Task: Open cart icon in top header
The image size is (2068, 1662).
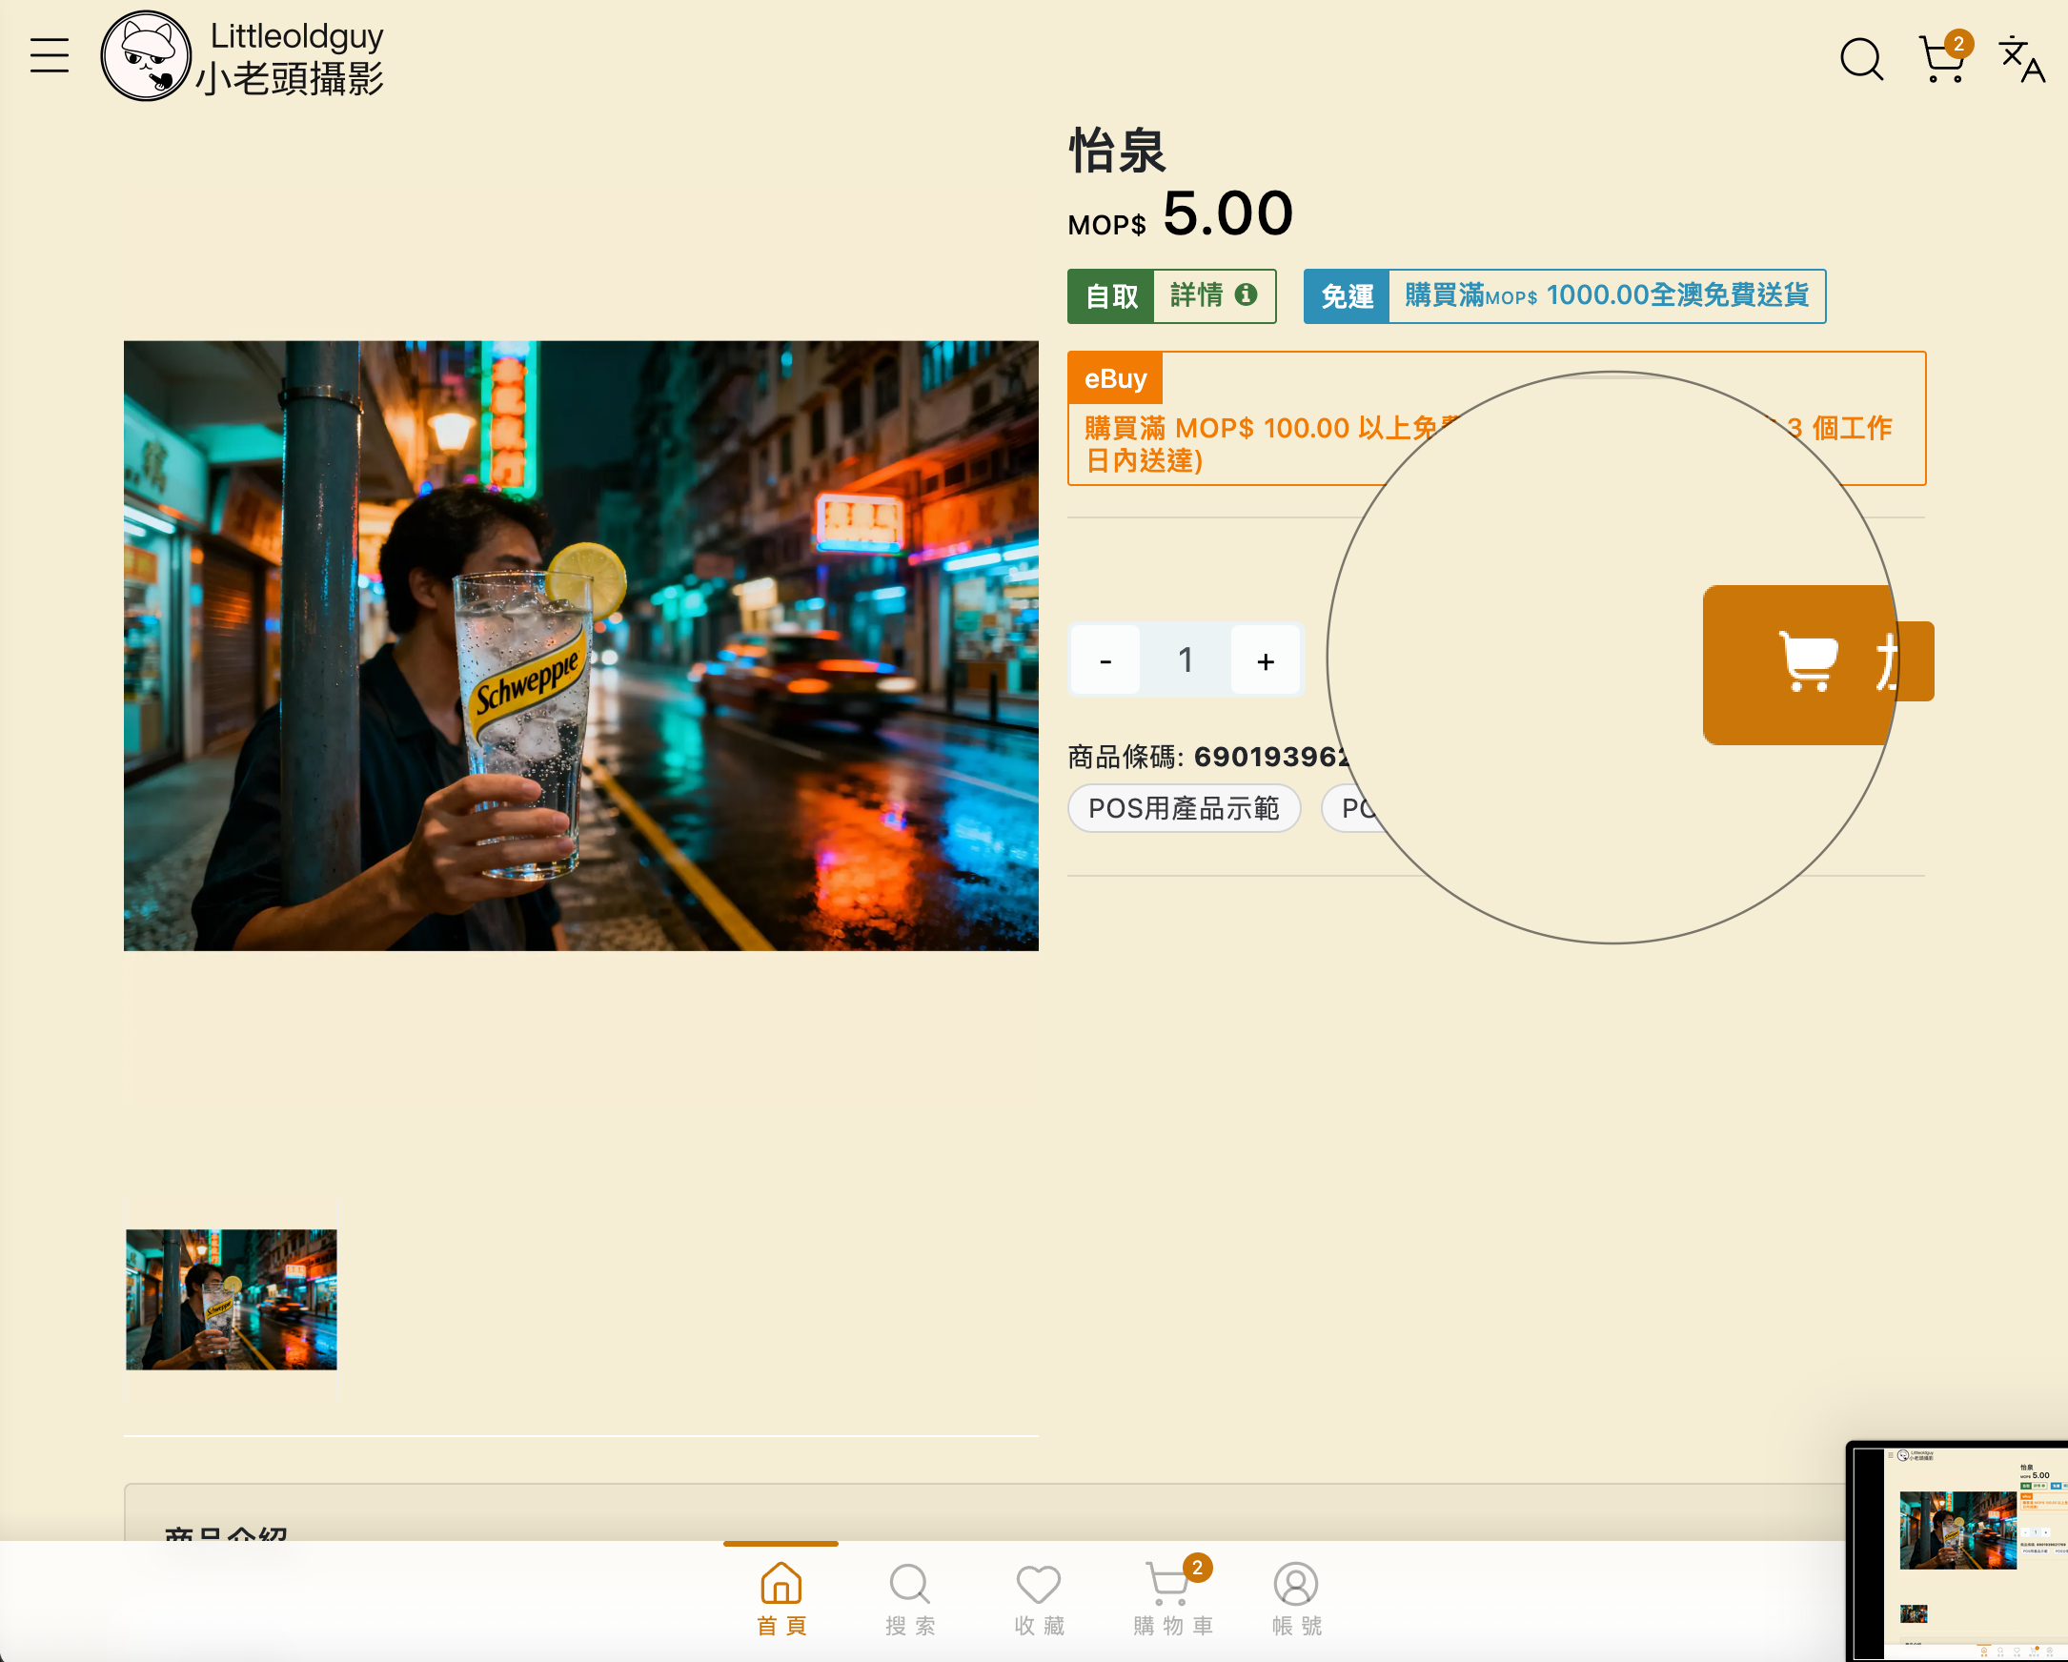Action: (x=1942, y=59)
